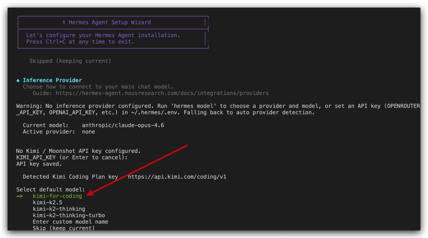Click 'Skipped (keeping current)' line
This screenshot has width=428, height=238.
(x=71, y=61)
